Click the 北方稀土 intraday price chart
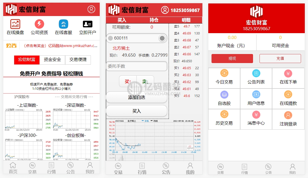Screen dimensions: 308x178 (154, 137)
